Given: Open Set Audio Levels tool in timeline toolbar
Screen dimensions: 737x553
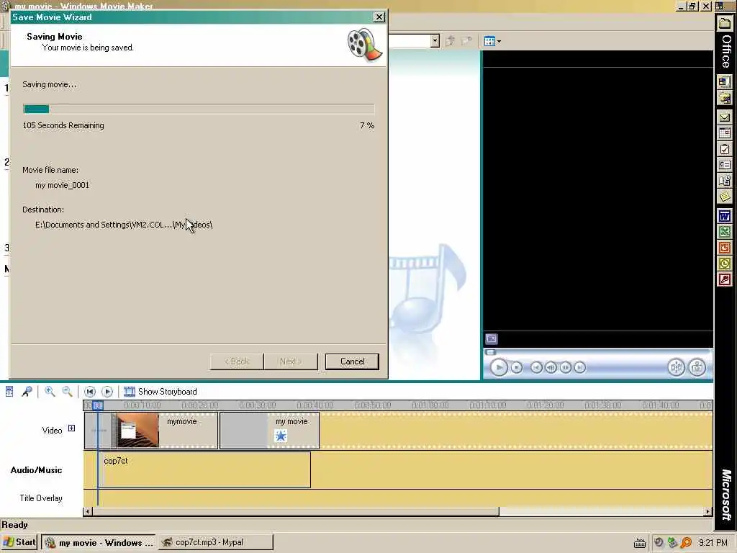Looking at the screenshot, I should click(9, 391).
